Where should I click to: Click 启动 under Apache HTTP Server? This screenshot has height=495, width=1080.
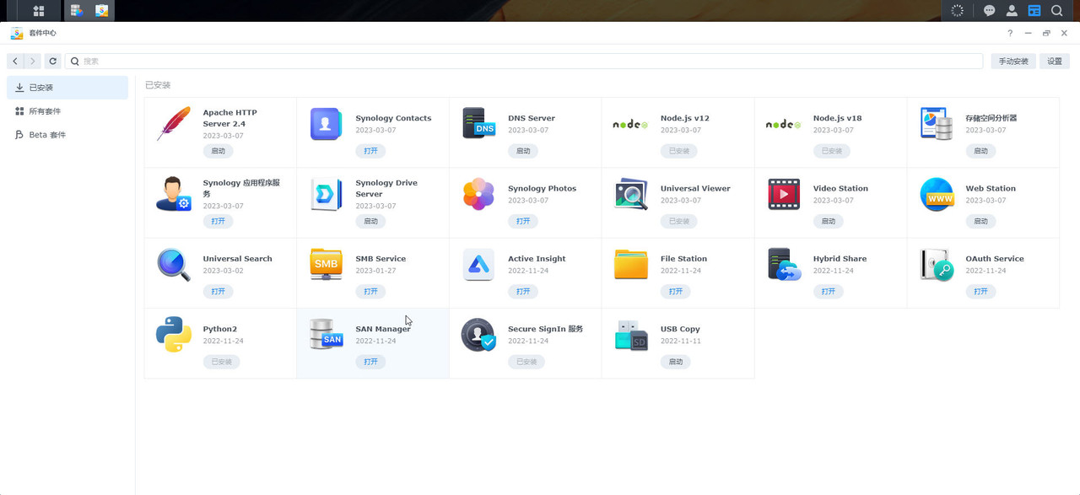219,151
